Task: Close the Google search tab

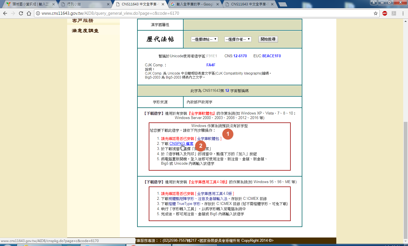Action: (x=218, y=4)
